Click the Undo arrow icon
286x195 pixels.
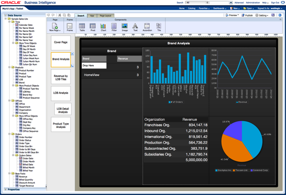48,15
